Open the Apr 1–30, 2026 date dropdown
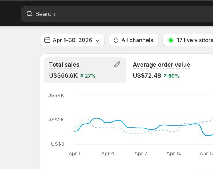This screenshot has width=213, height=169. pyautogui.click(x=72, y=40)
